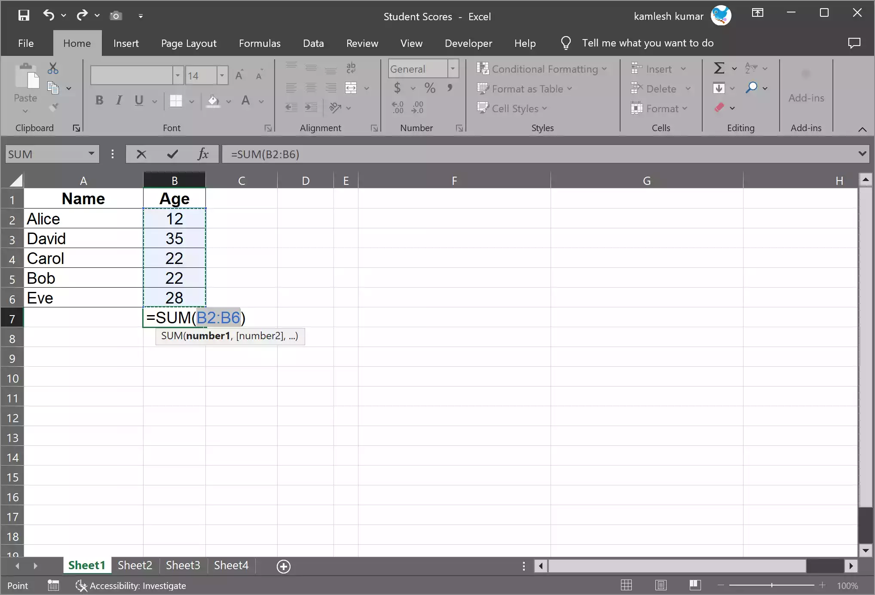This screenshot has width=875, height=595.
Task: Expand the Fill Color dropdown arrow
Action: point(228,102)
